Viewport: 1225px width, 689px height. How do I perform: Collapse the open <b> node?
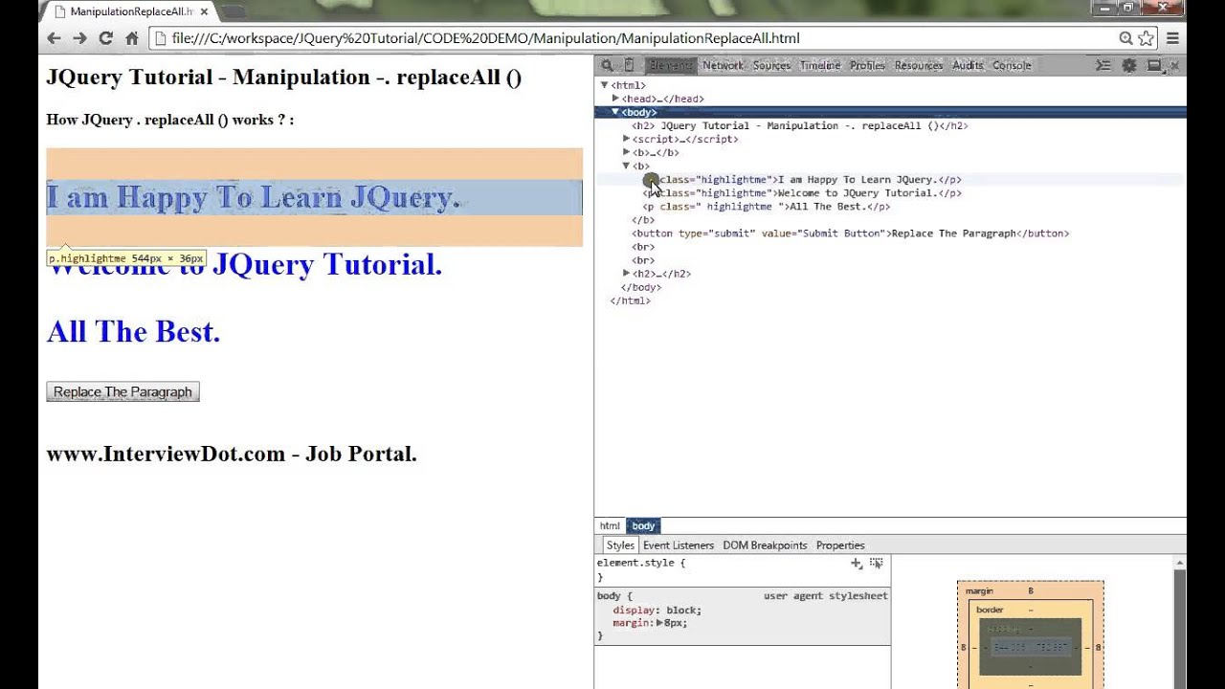click(x=627, y=166)
